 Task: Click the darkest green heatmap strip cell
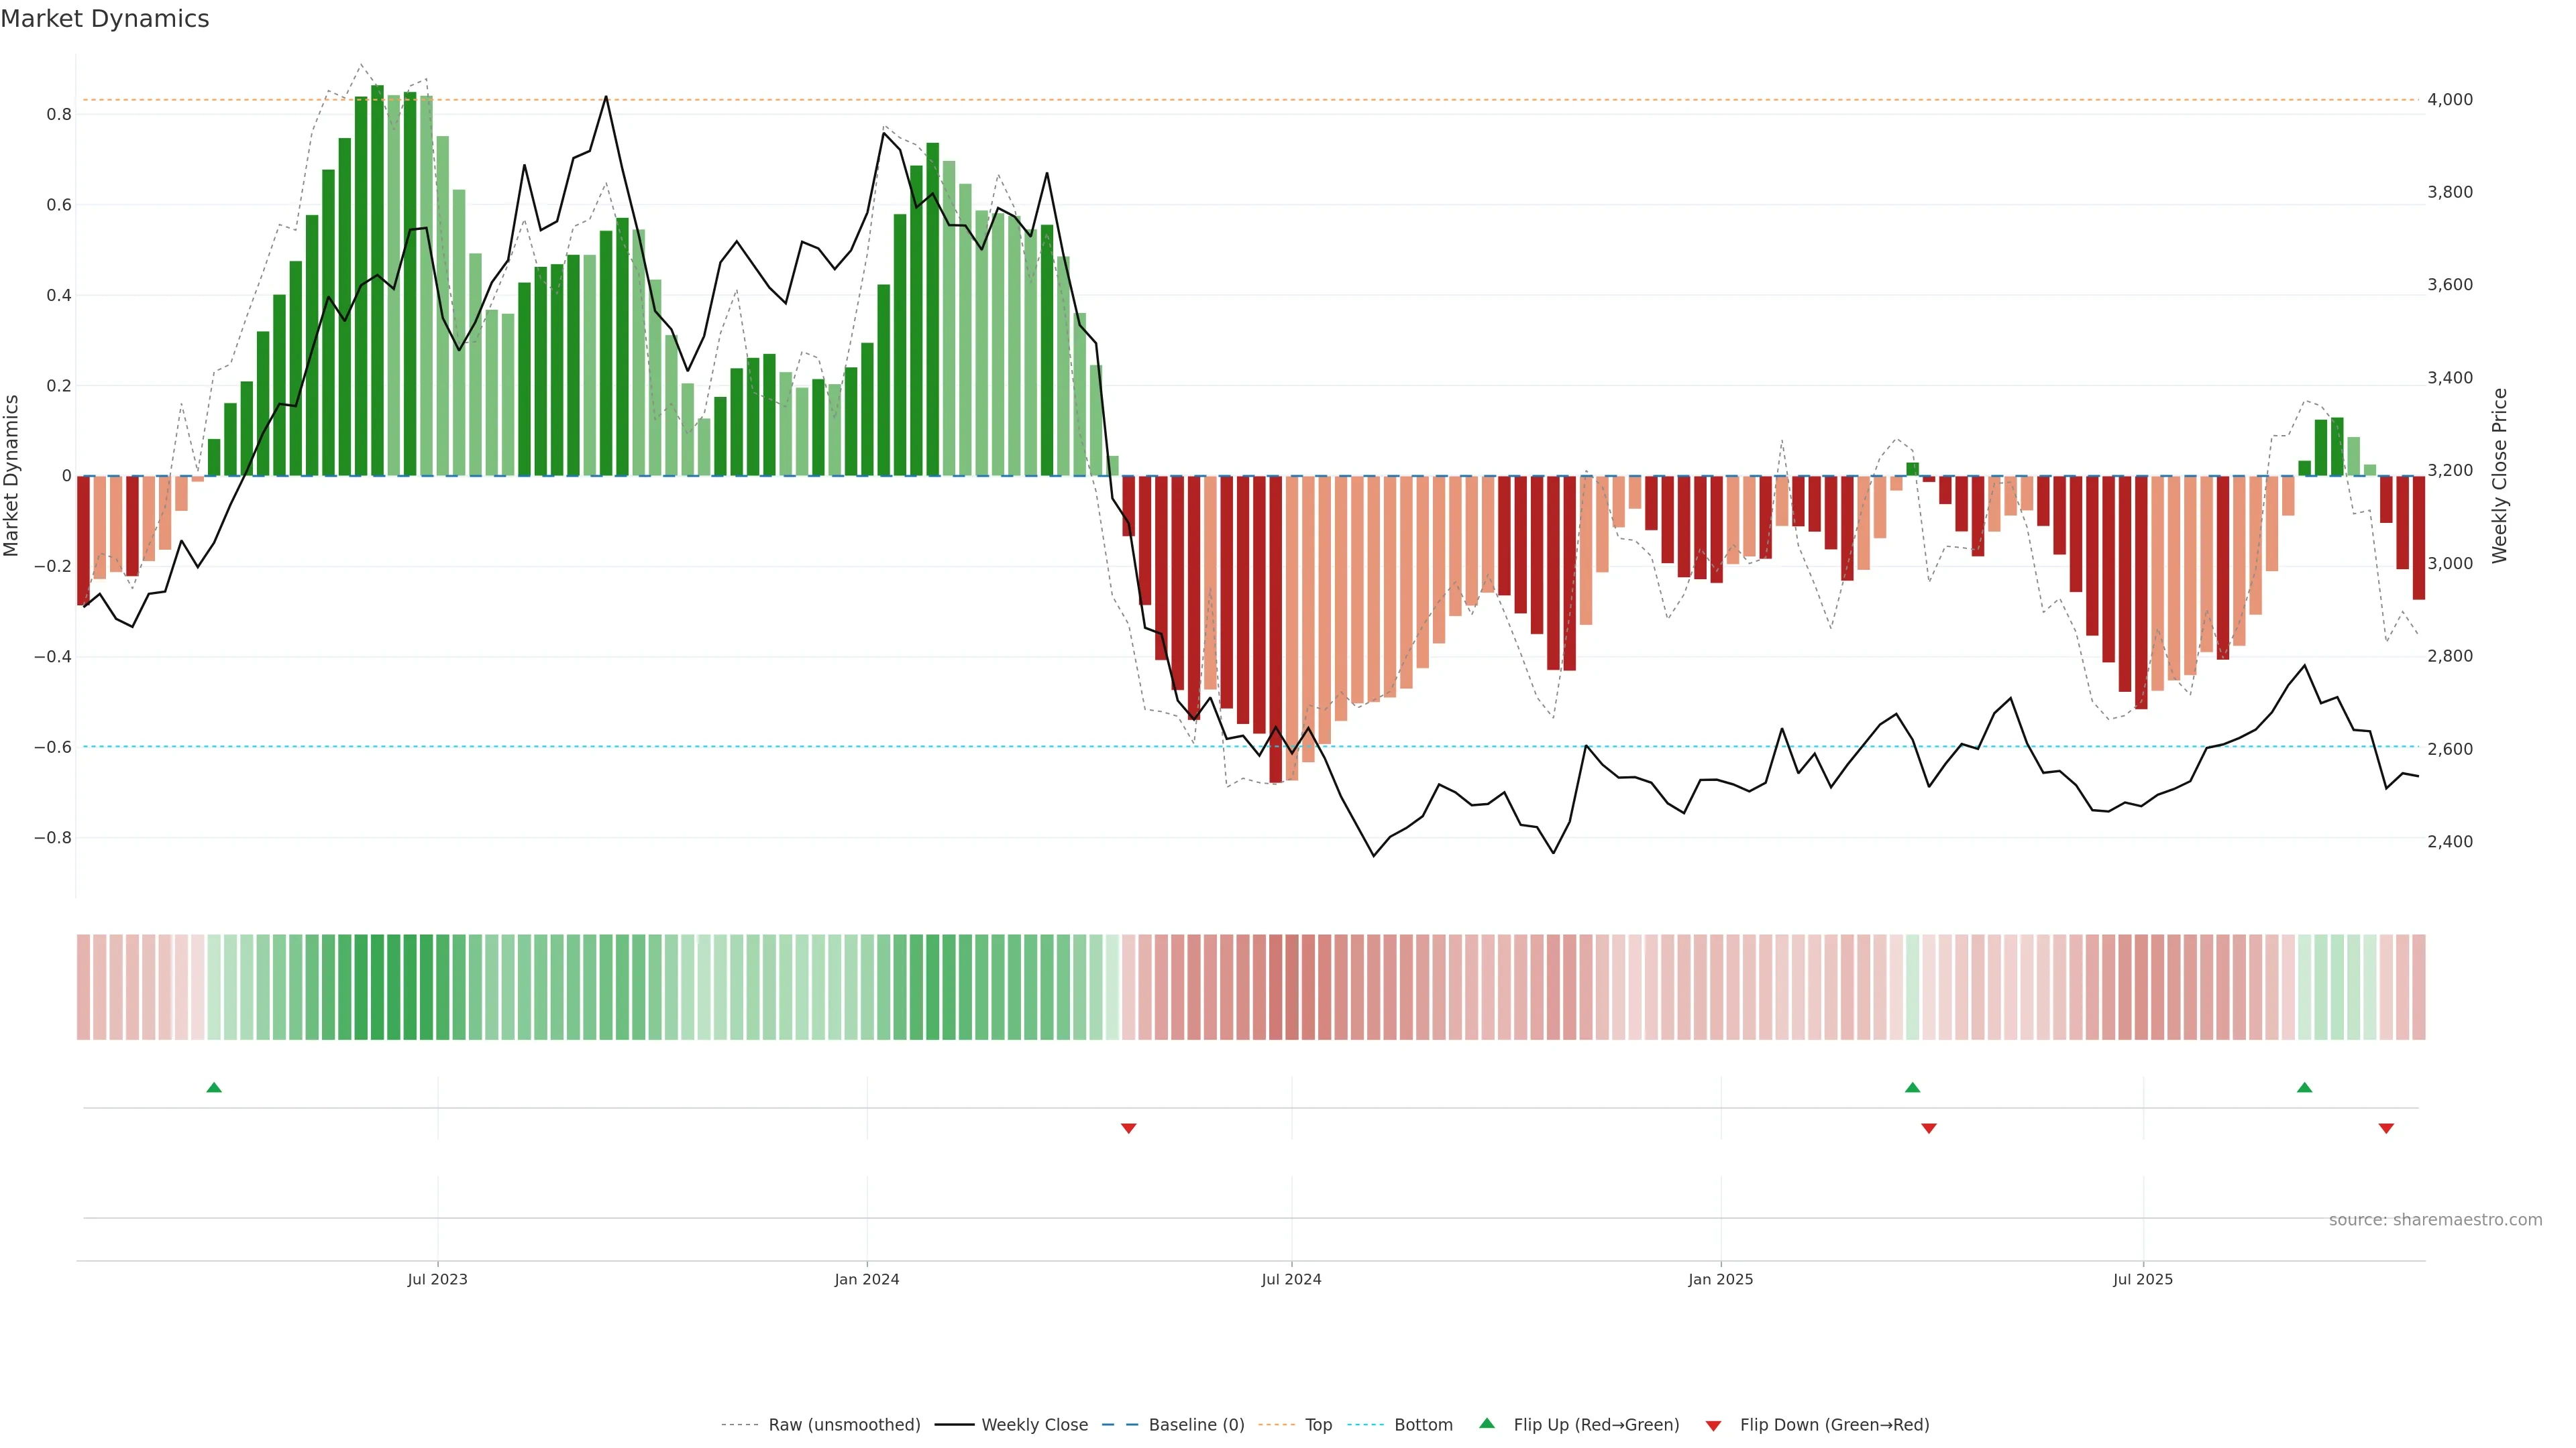377,987
